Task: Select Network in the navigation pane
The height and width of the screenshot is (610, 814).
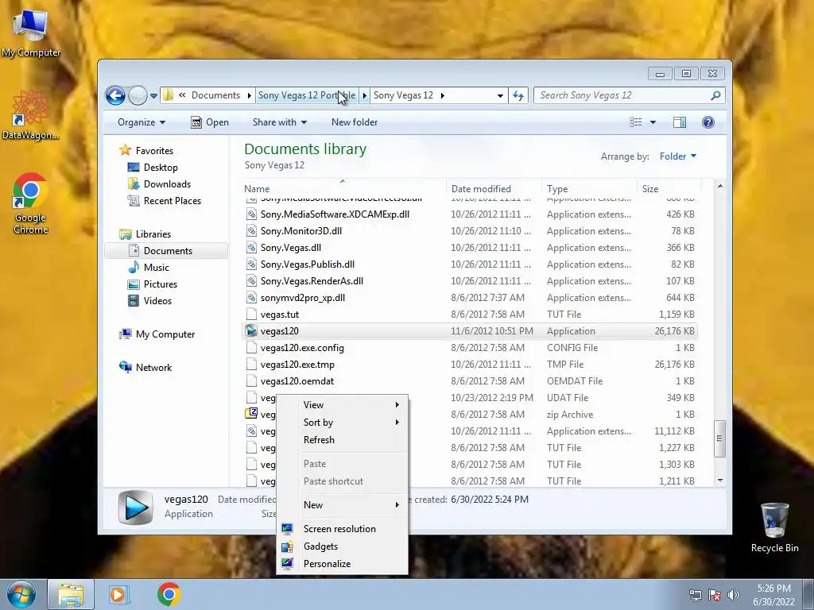Action: [153, 368]
